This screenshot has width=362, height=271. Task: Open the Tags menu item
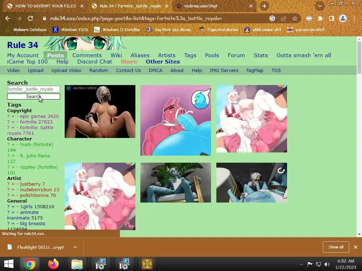click(190, 55)
